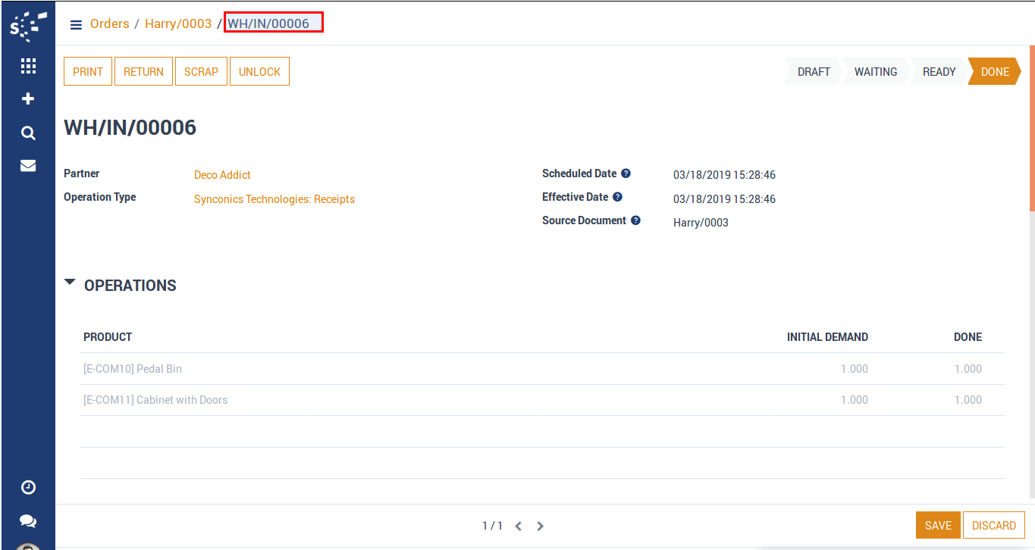Screen dimensions: 1035x550
Task: Click the Print button
Action: coord(88,72)
